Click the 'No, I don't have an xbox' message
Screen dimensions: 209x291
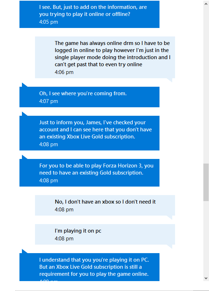(105, 205)
